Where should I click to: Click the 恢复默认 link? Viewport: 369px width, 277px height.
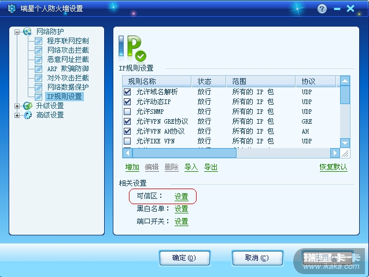point(333,167)
